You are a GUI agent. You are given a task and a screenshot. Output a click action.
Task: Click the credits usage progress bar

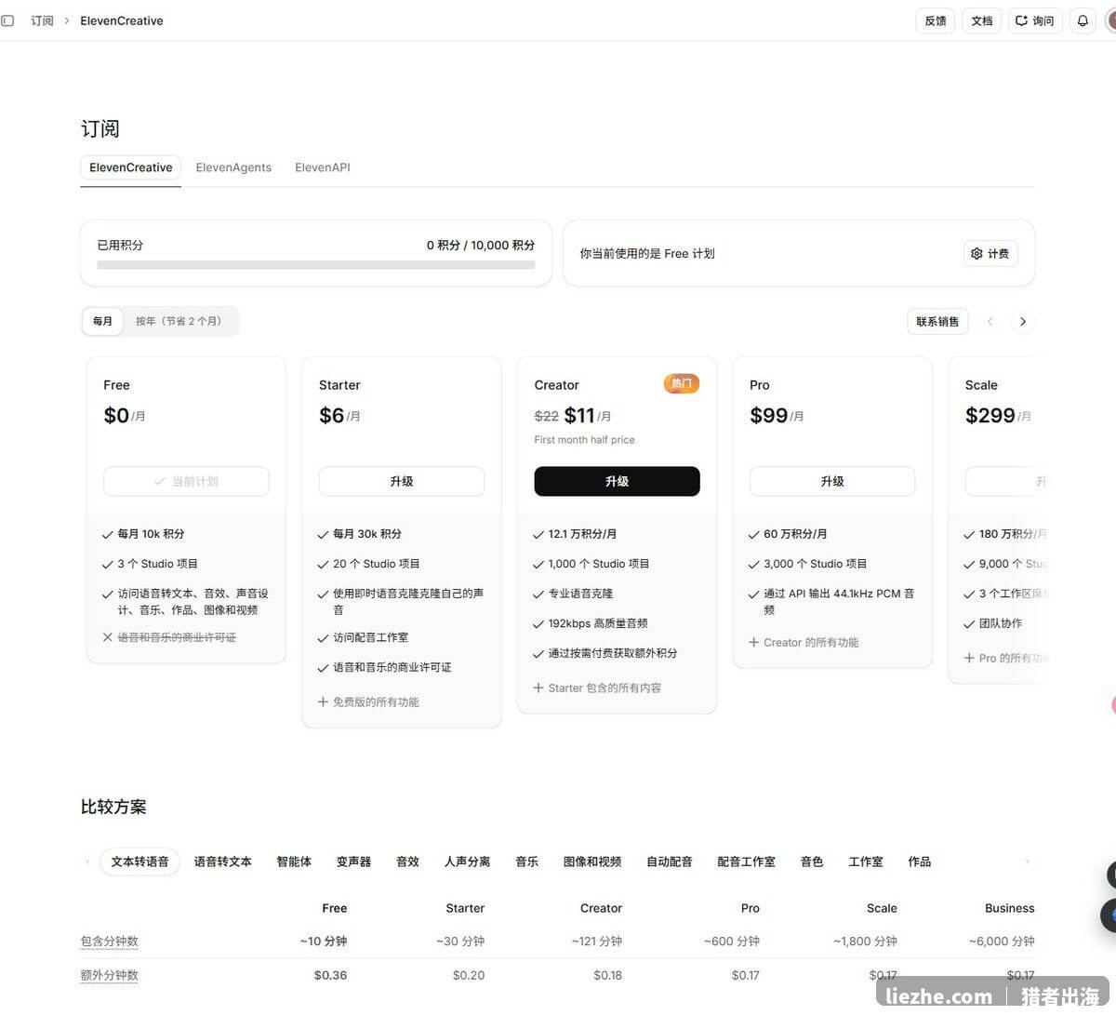[316, 265]
